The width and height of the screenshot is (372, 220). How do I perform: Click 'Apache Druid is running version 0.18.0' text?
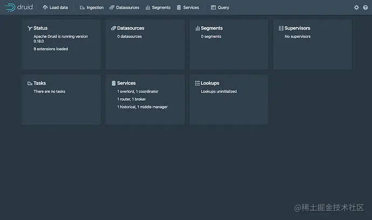tap(61, 39)
